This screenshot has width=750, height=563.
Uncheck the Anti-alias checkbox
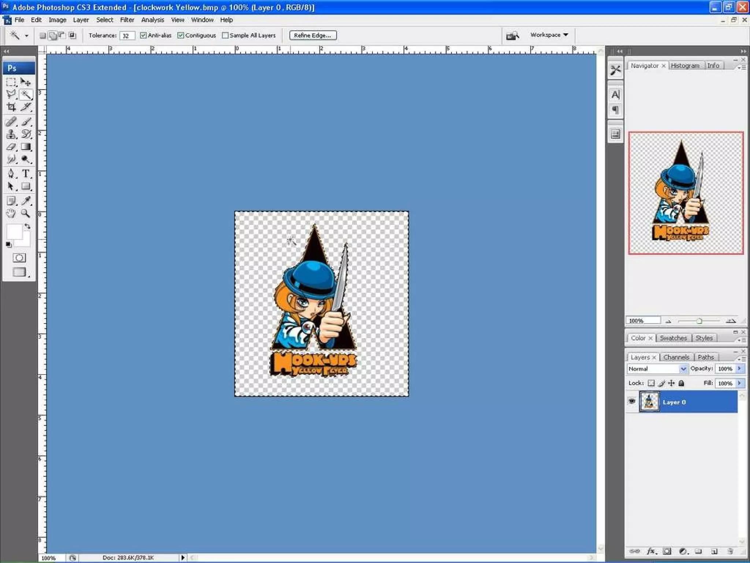pyautogui.click(x=143, y=35)
